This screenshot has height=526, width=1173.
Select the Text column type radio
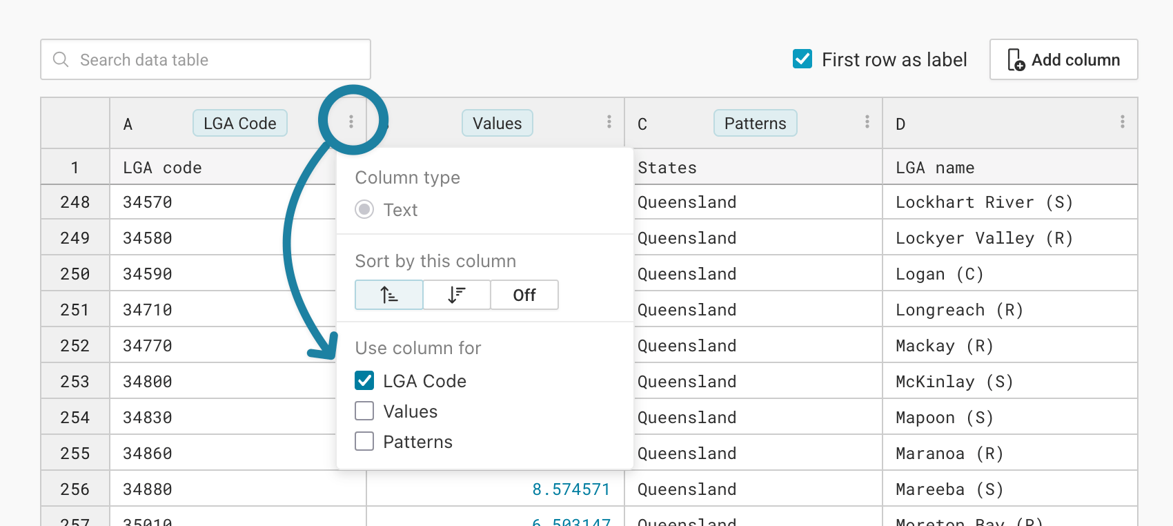[364, 209]
